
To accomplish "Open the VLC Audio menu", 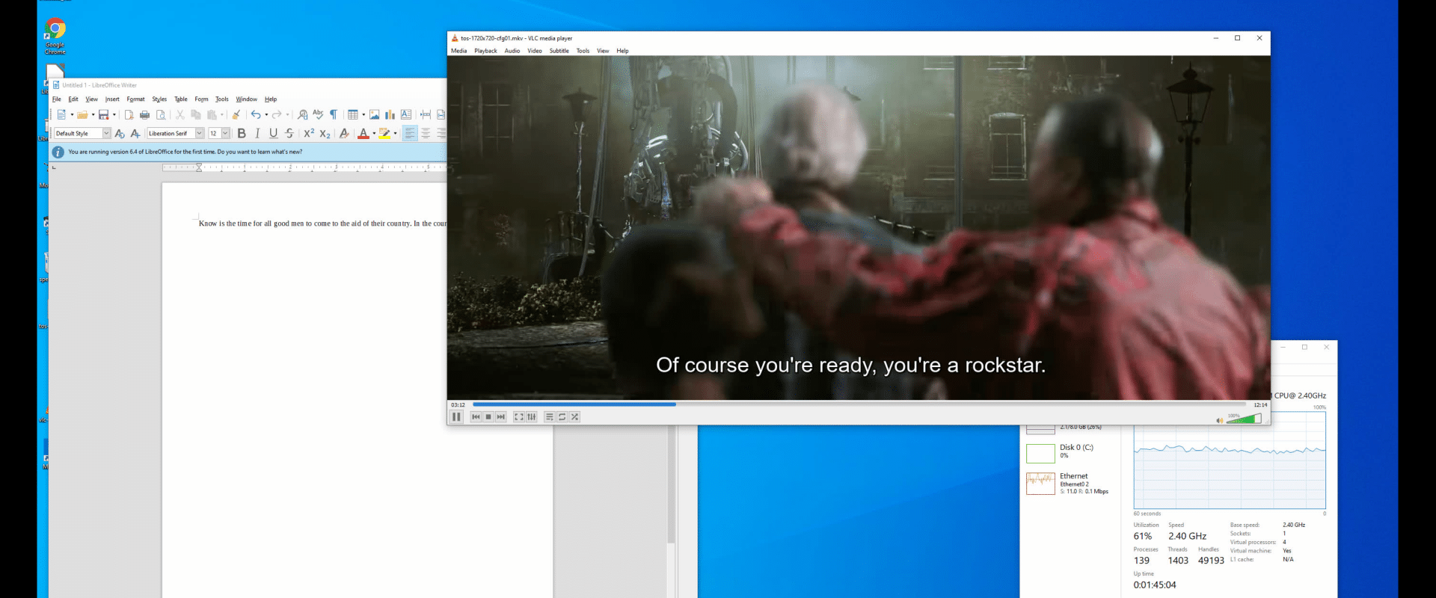I will point(512,51).
